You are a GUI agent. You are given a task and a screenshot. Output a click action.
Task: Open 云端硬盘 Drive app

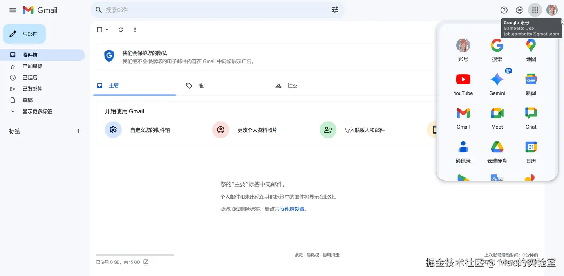[497, 152]
